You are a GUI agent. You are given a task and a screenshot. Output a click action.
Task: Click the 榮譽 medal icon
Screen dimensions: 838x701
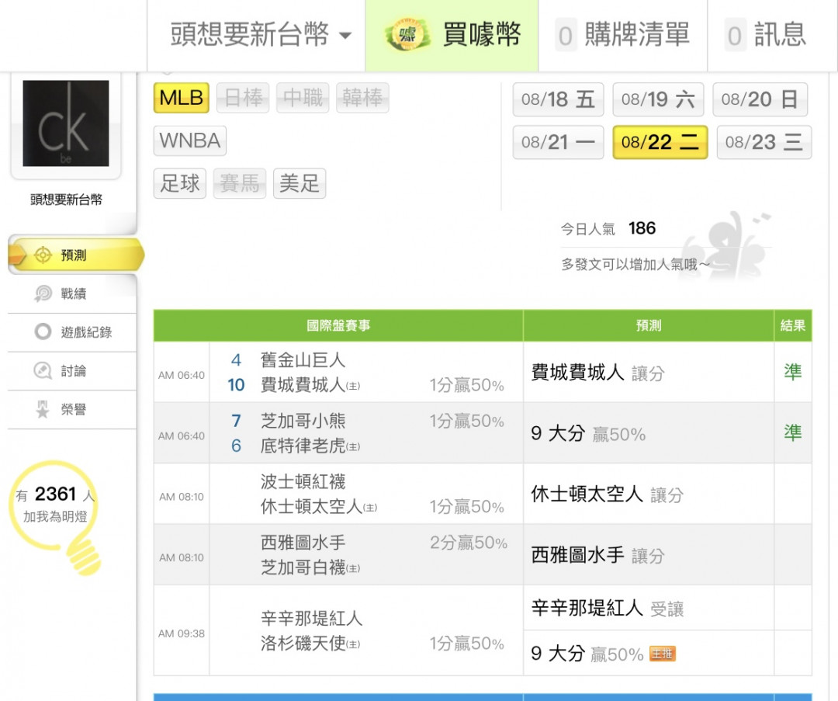(43, 409)
